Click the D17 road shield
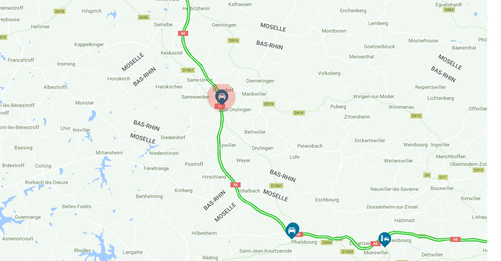This screenshot has height=261, width=501. click(442, 177)
